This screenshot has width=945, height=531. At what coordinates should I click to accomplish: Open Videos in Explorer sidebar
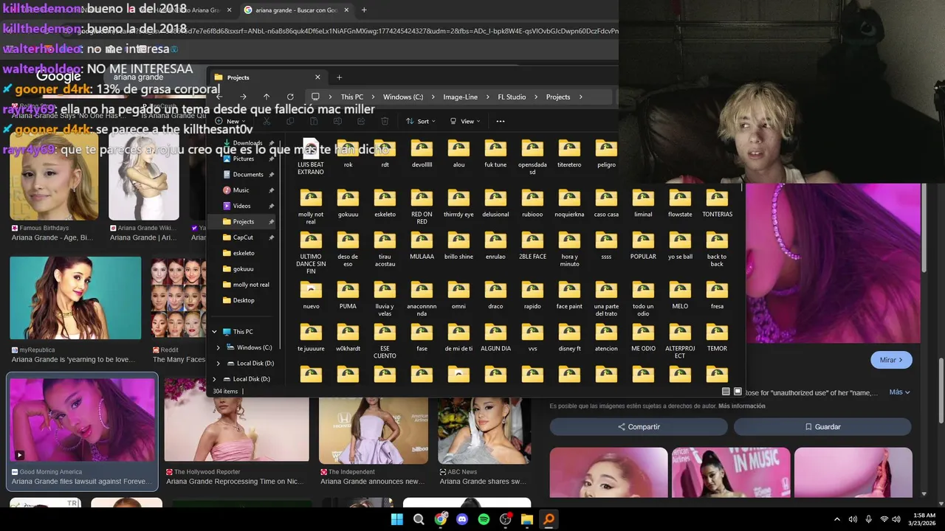(x=241, y=206)
